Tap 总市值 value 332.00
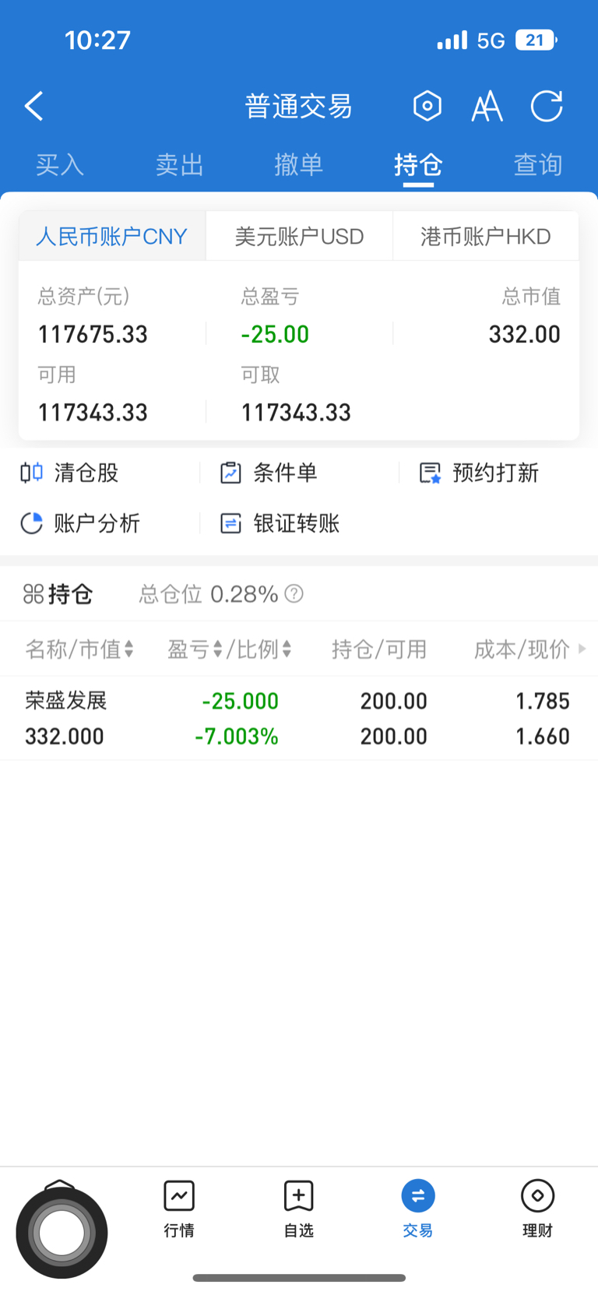 [524, 334]
